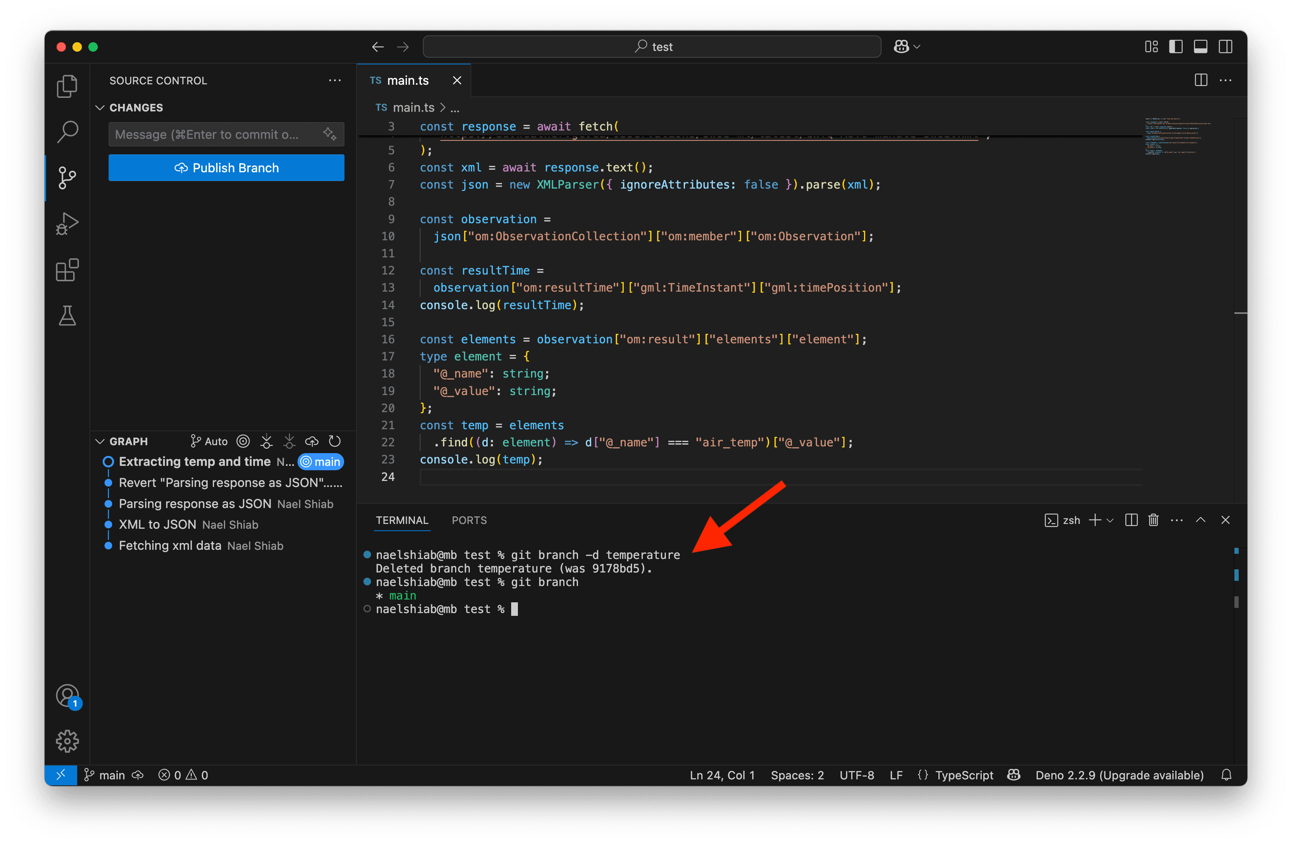Open the Accounts menu icon
This screenshot has width=1292, height=845.
(x=67, y=696)
